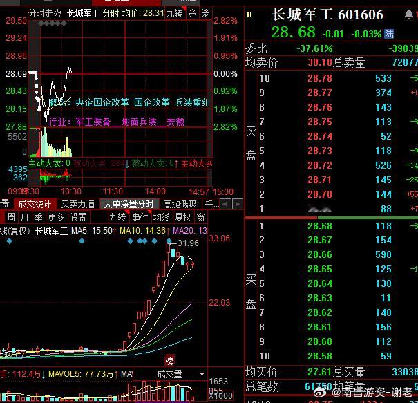This screenshot has width=418, height=403.
Task: Click the 均买价 value 27.61
Action: [320, 372]
